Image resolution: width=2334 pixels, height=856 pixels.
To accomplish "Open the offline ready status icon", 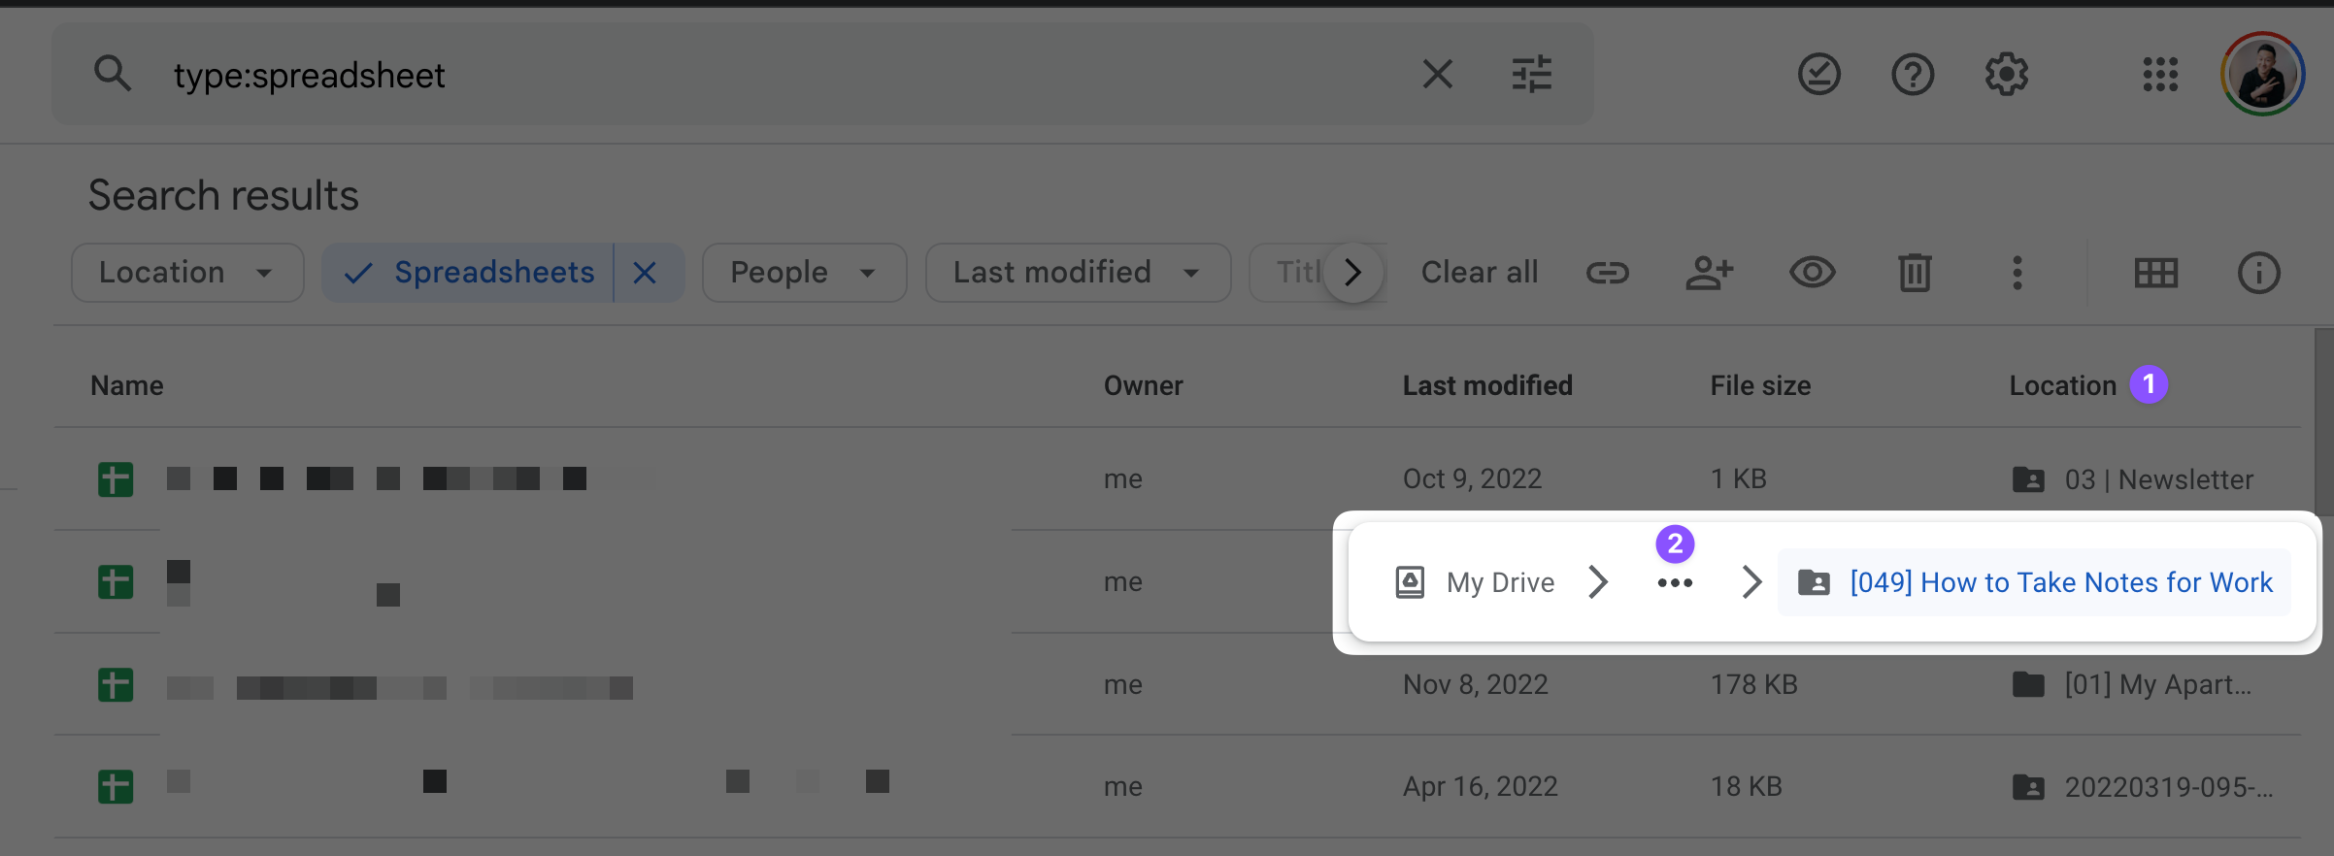I will click(1818, 74).
